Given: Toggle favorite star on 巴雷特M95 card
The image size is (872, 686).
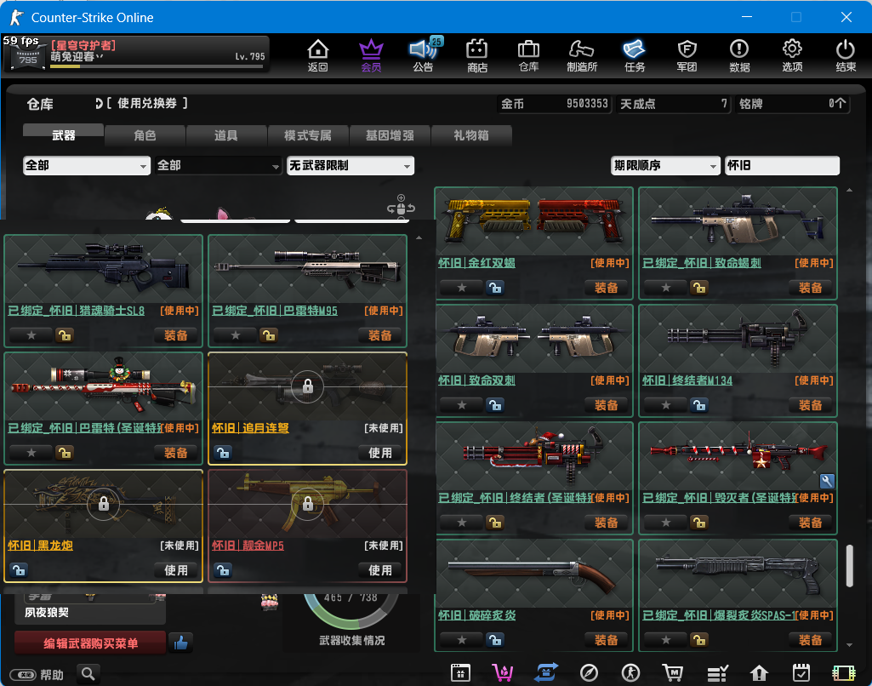Looking at the screenshot, I should point(236,335).
